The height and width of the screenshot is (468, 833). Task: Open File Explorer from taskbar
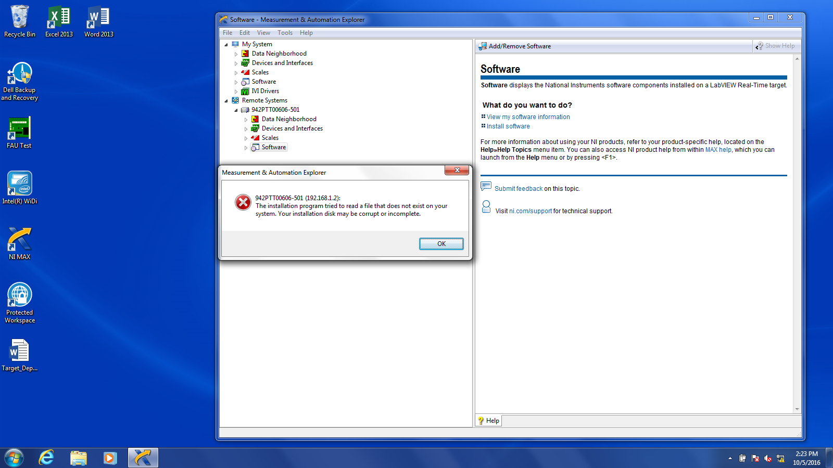(78, 458)
